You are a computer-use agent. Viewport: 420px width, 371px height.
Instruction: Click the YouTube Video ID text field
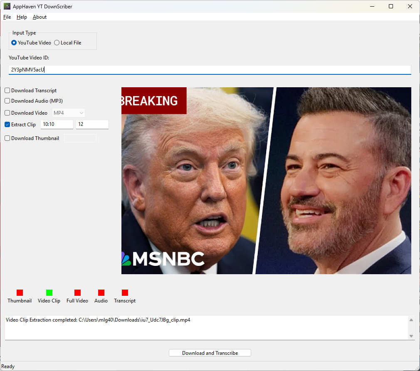(x=210, y=70)
